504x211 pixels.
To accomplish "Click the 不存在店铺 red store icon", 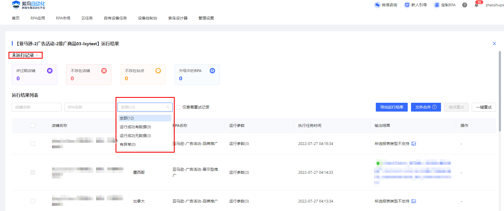I will tap(104, 71).
